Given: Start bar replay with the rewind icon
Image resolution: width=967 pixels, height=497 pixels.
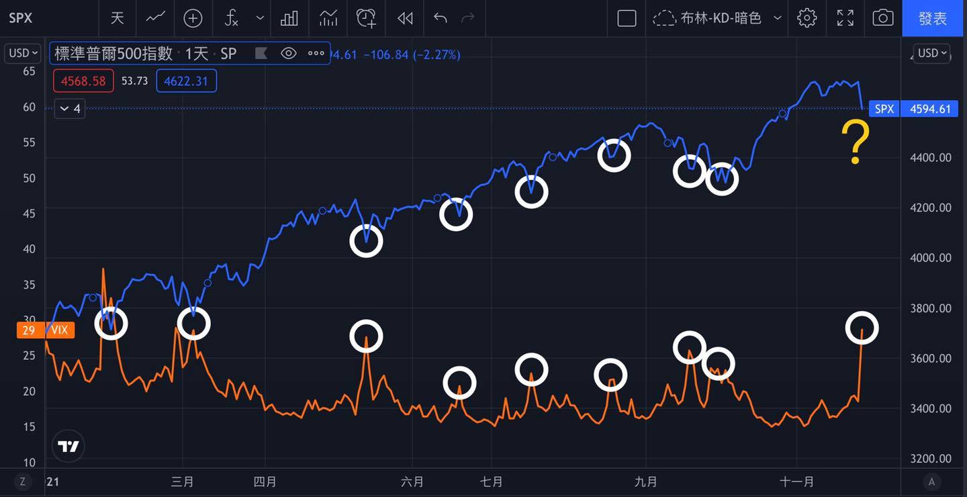Looking at the screenshot, I should pyautogui.click(x=405, y=18).
